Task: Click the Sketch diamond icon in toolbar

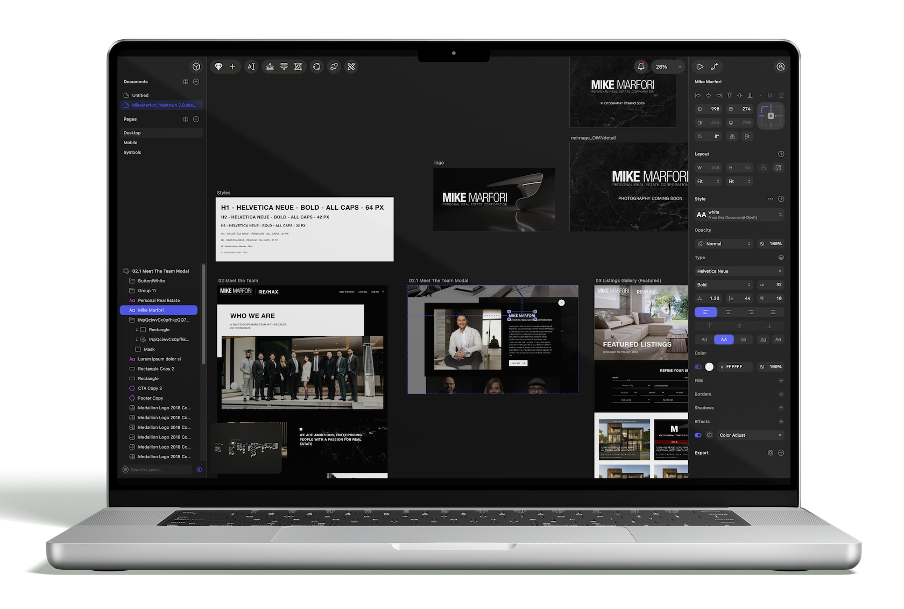Action: (218, 67)
